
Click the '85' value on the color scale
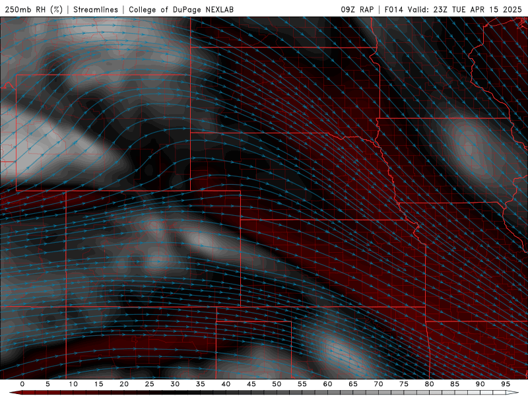pos(455,384)
